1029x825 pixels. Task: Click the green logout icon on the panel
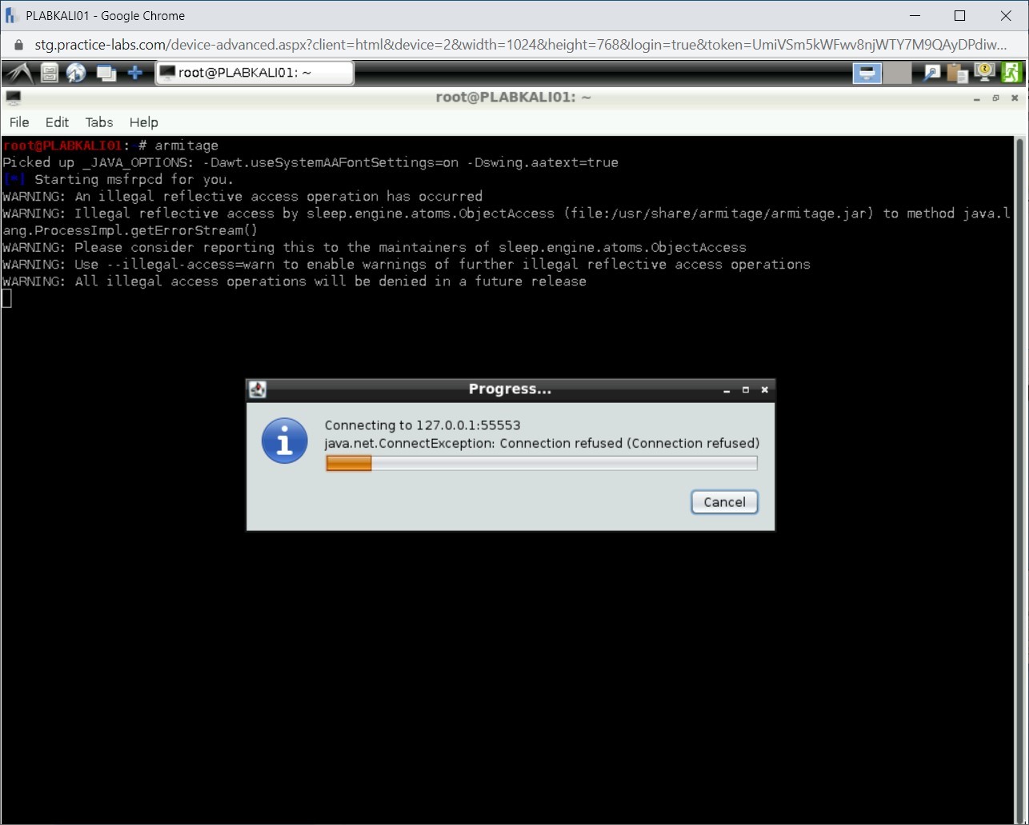click(1011, 73)
